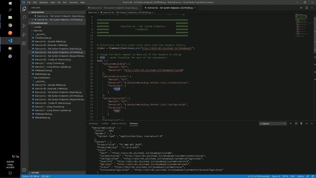Close the terminal panel
The width and height of the screenshot is (316, 178).
312,124
